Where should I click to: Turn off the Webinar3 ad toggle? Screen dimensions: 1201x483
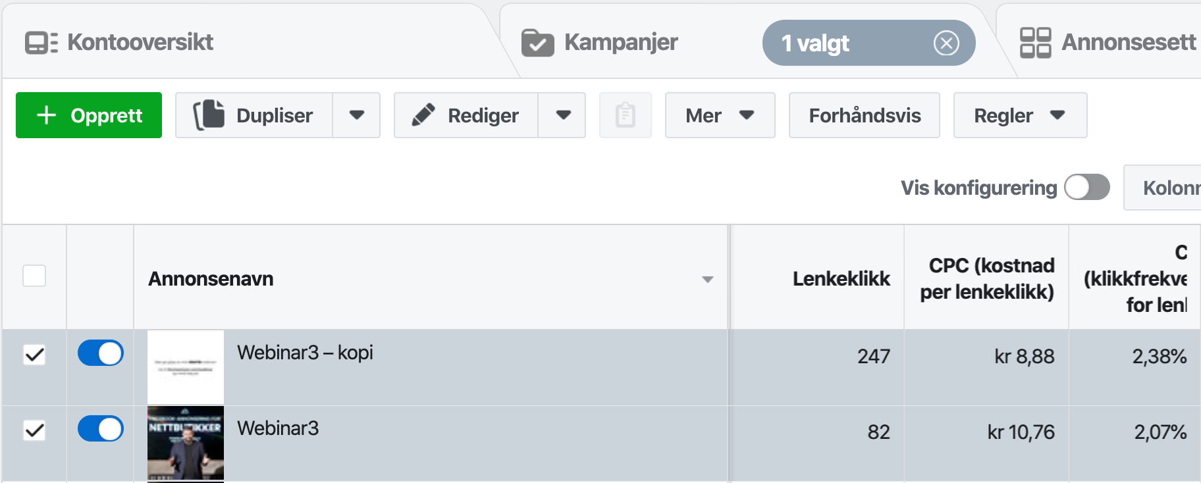101,429
